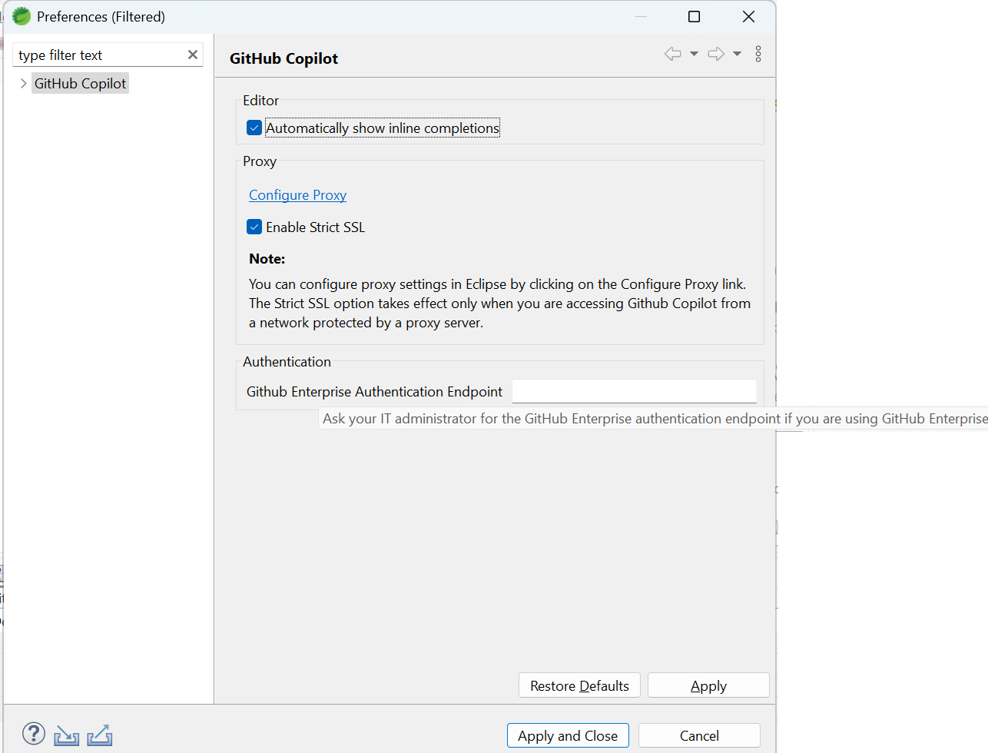Select GitHub Copilot in the preferences tree
988x753 pixels.
coord(80,83)
